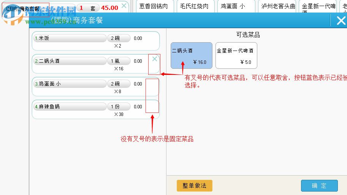Select the 1.米饭 item name
Viewport: 347px width, 195px height.
coord(70,38)
